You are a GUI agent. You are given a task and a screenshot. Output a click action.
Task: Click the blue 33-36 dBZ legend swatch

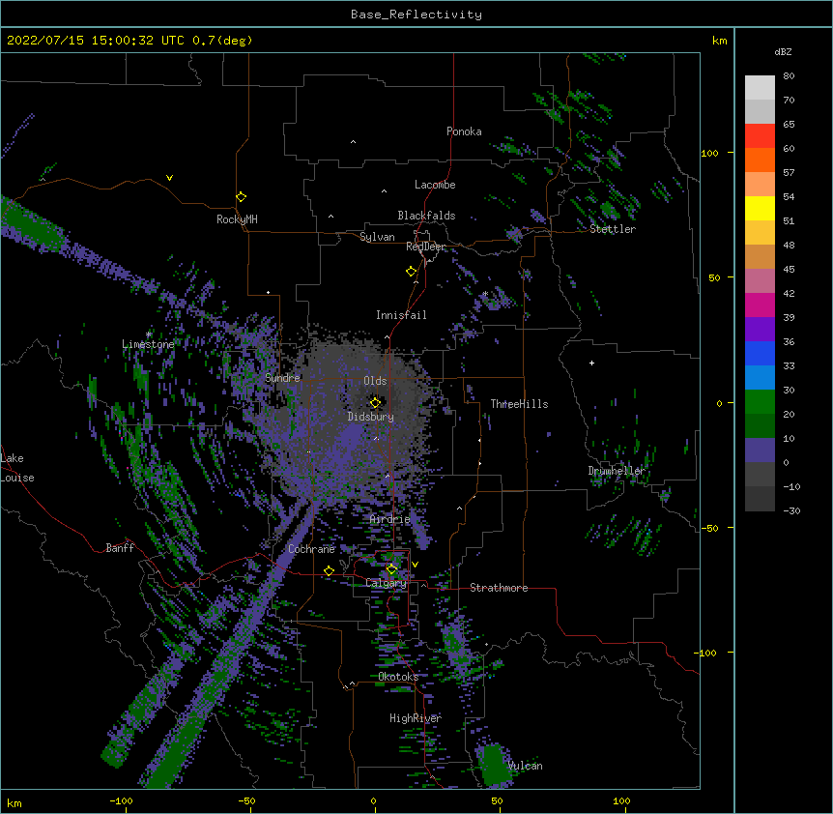click(760, 353)
